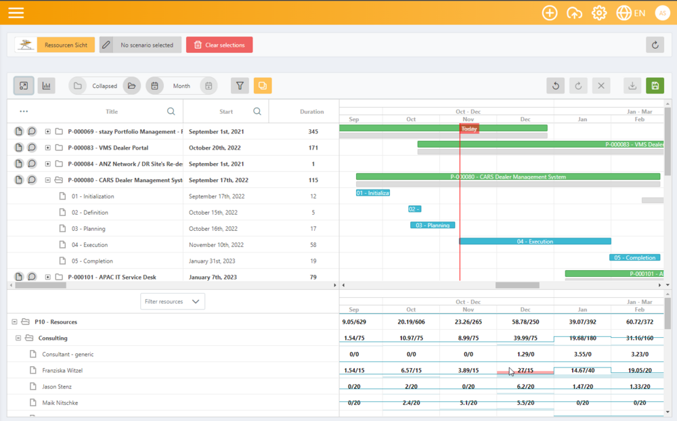This screenshot has width=677, height=421.
Task: Open the settings gear icon
Action: click(x=599, y=13)
